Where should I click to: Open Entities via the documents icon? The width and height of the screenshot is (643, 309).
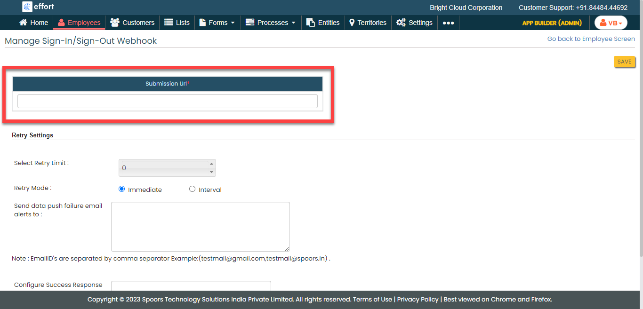tap(310, 23)
